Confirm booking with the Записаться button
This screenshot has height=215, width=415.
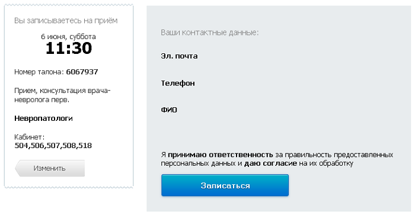[225, 185]
